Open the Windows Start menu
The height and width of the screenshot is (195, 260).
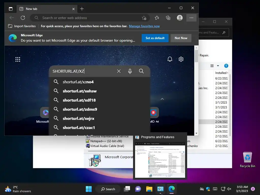point(89,189)
